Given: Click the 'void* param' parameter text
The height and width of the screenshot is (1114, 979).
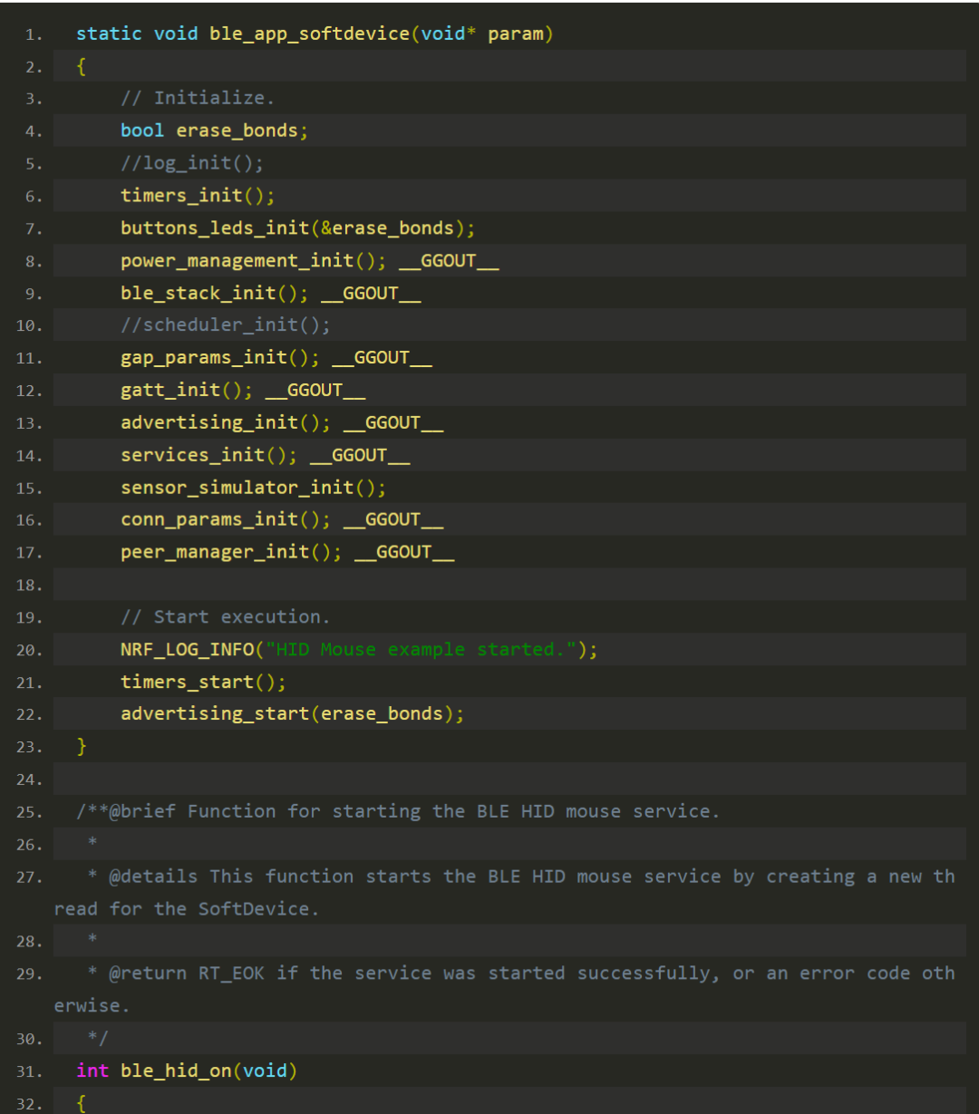Looking at the screenshot, I should point(482,34).
